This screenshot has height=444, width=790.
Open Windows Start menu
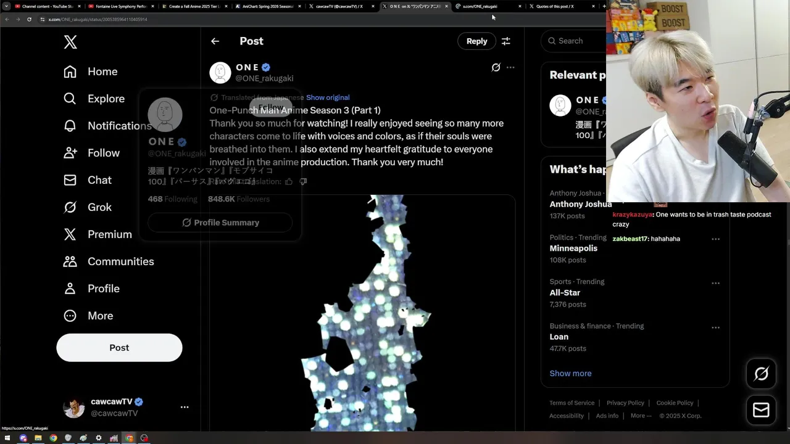click(x=8, y=438)
